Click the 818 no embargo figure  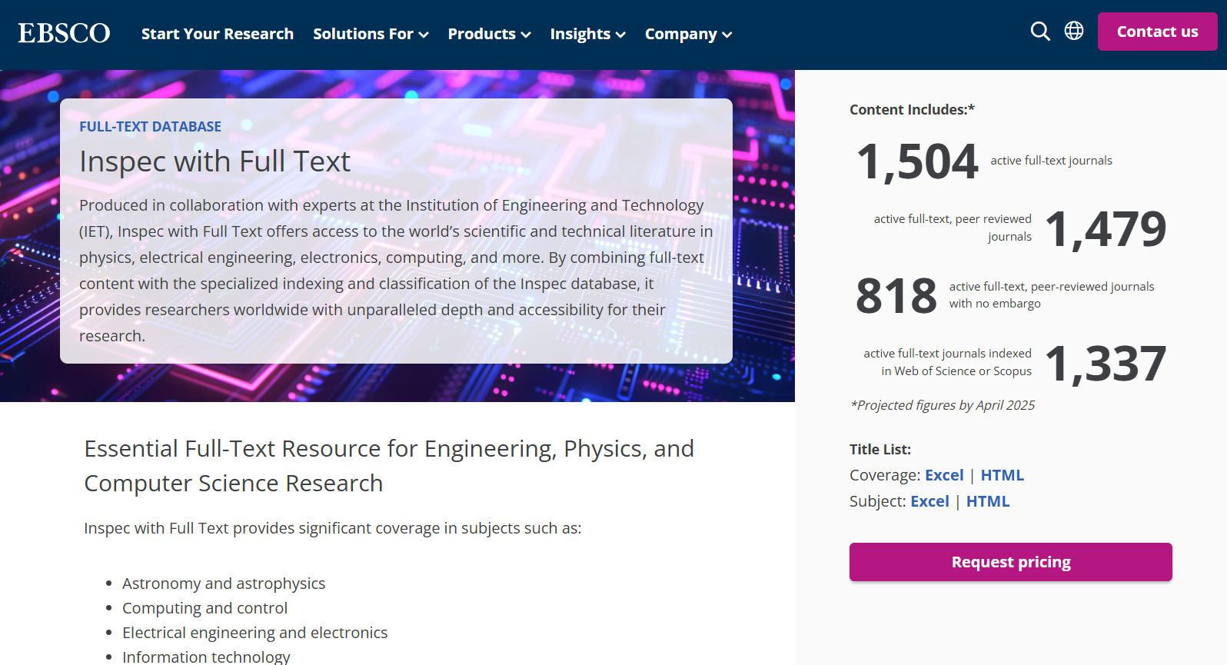pos(896,295)
